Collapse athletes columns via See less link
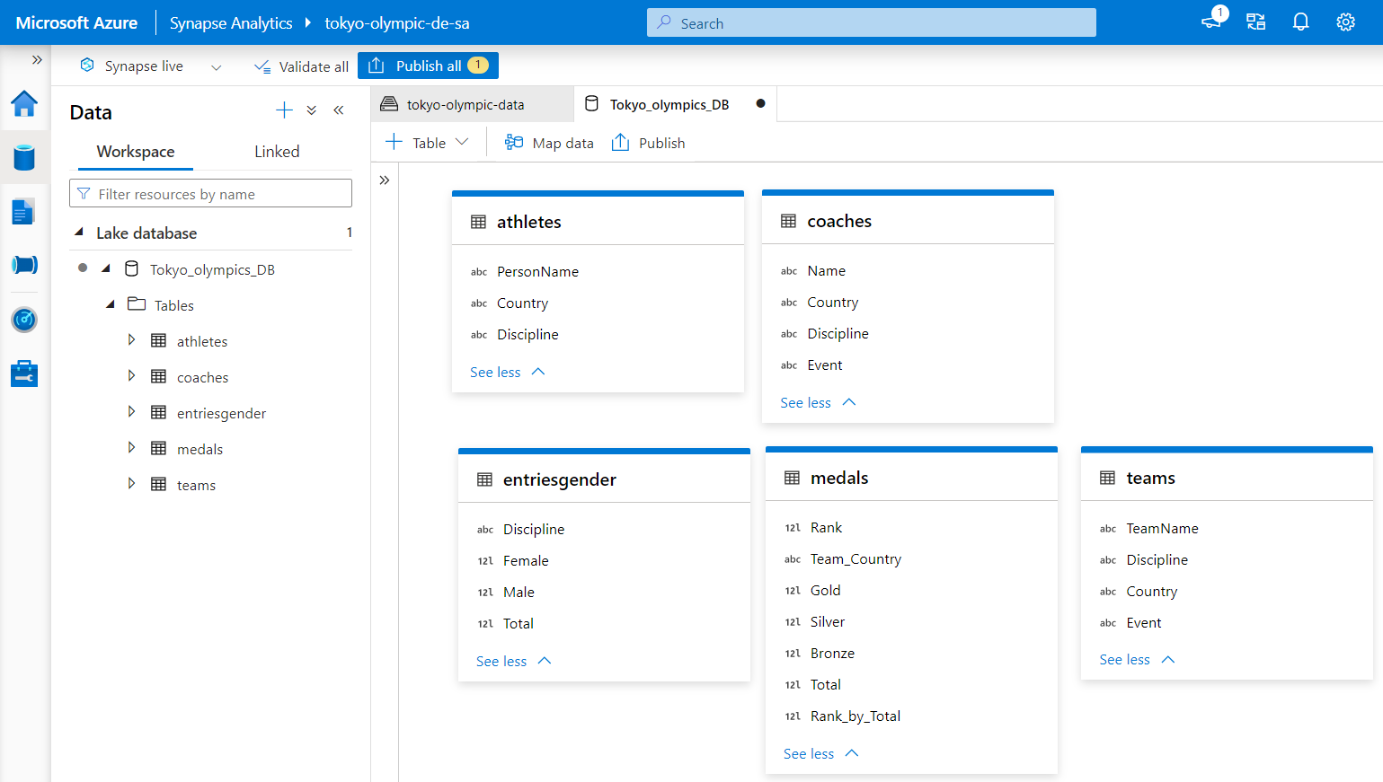Viewport: 1383px width, 782px height. tap(495, 372)
